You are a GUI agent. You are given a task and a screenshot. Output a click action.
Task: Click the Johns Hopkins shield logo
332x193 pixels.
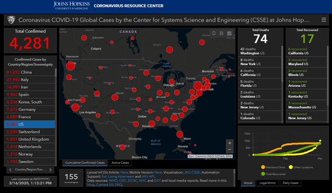(x=11, y=20)
